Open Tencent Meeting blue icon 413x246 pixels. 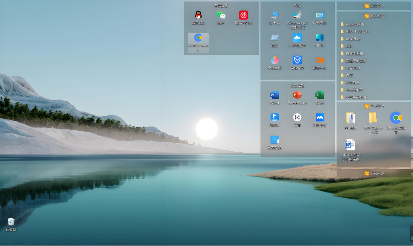tap(320, 118)
